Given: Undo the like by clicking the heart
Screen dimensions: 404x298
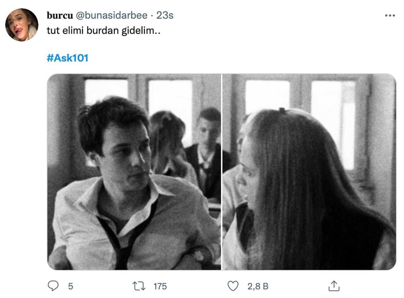Looking at the screenshot, I should tap(233, 286).
